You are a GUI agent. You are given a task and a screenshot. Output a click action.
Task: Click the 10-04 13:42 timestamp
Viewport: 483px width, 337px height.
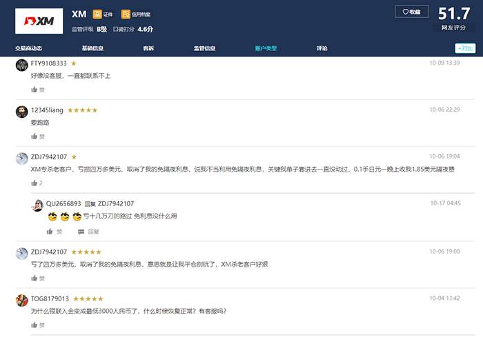[444, 298]
